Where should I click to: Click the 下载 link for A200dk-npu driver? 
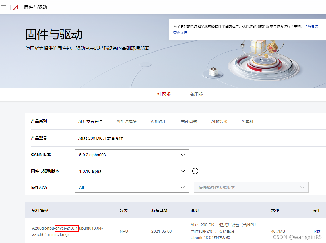316,231
